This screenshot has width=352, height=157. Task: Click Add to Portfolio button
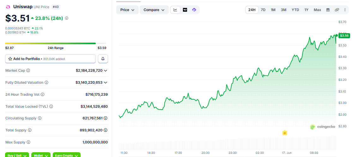point(51,59)
